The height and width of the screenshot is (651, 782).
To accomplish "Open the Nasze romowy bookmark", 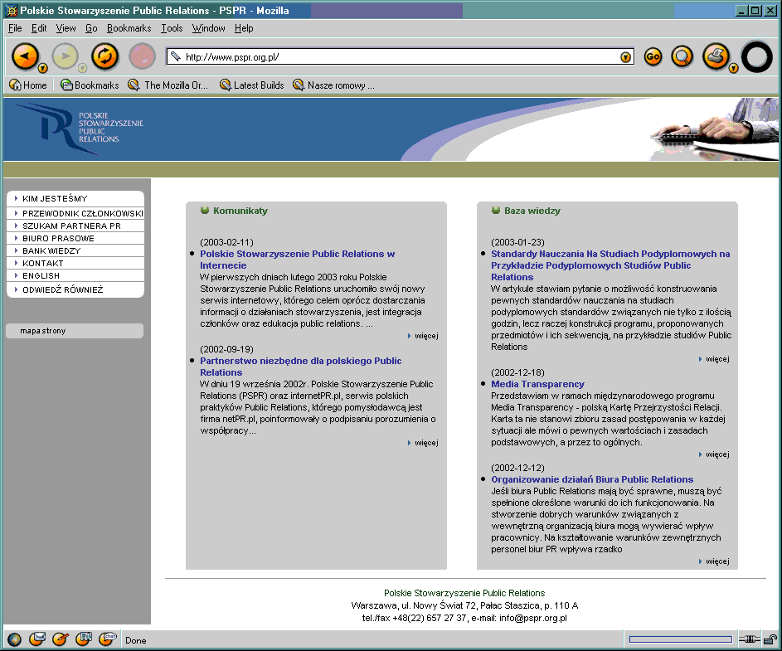I will (333, 85).
